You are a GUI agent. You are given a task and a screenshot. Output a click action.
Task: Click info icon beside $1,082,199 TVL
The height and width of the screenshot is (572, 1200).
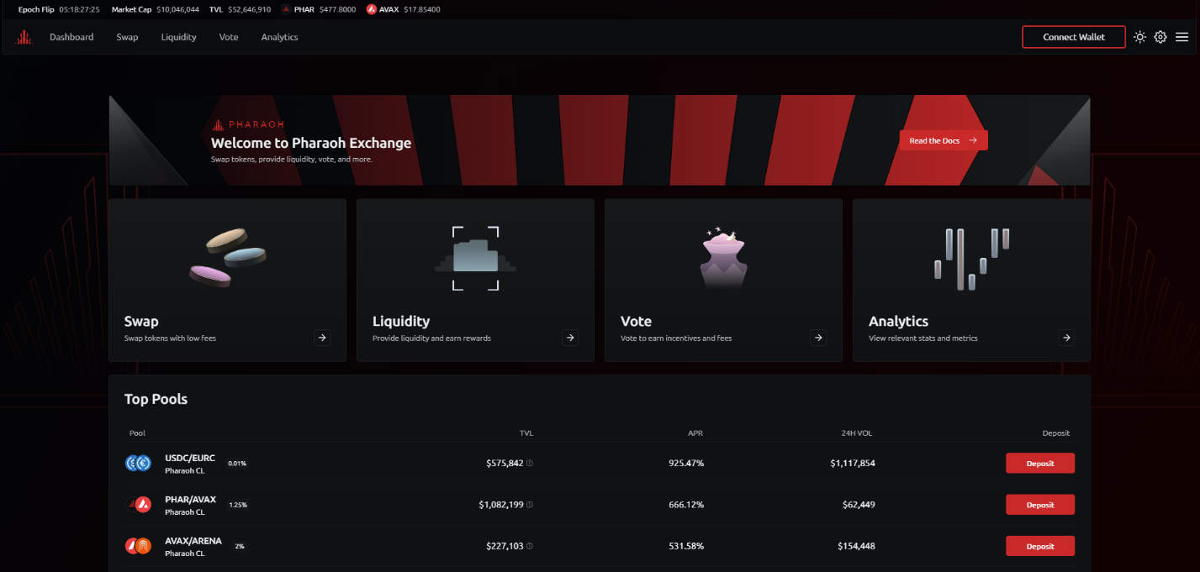coord(530,505)
